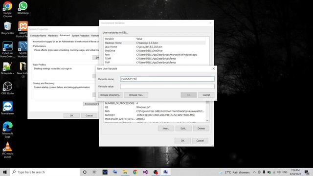Cancel the New User Variable dialog
Viewport: 313px width, 176px height.
(206, 95)
